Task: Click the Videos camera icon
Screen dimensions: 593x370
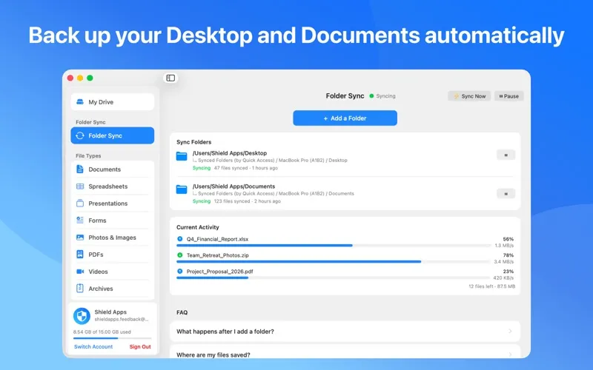Action: coord(80,272)
